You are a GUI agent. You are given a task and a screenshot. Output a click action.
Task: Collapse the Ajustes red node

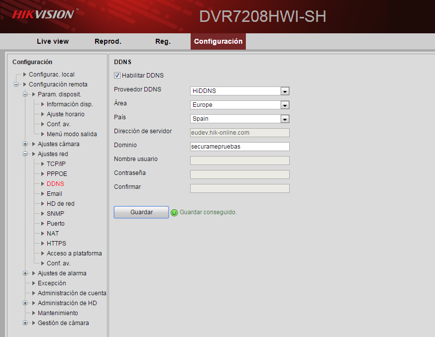25,154
